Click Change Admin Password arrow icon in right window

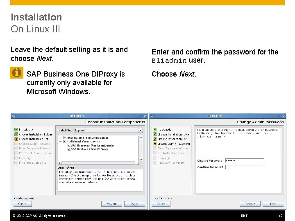pyautogui.click(x=154, y=144)
